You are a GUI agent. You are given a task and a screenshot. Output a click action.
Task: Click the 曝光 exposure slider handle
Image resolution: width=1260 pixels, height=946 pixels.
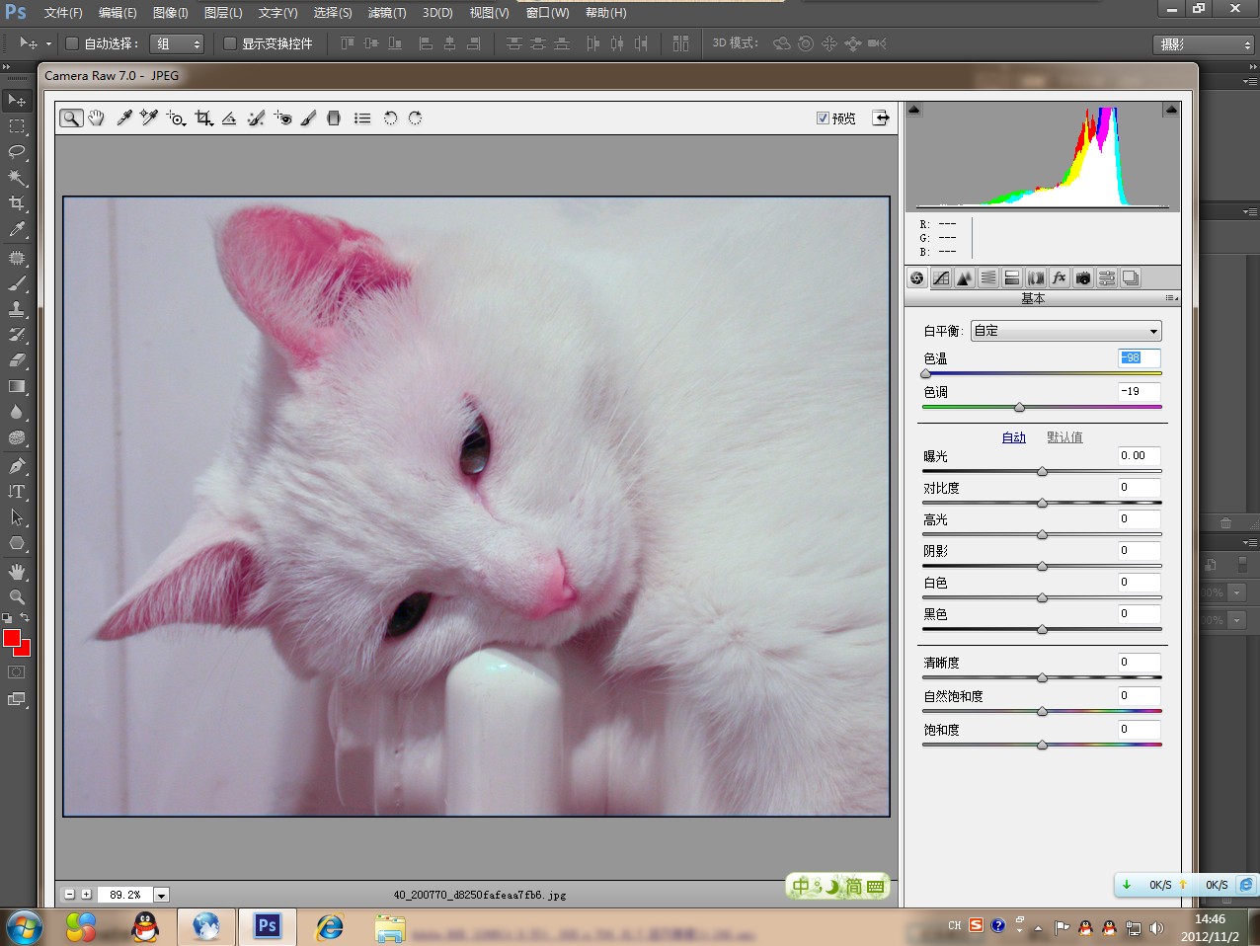[1042, 472]
